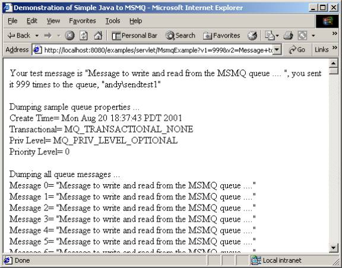The height and width of the screenshot is (268, 342).
Task: Click the Print icon in toolbar
Action: pos(288,36)
